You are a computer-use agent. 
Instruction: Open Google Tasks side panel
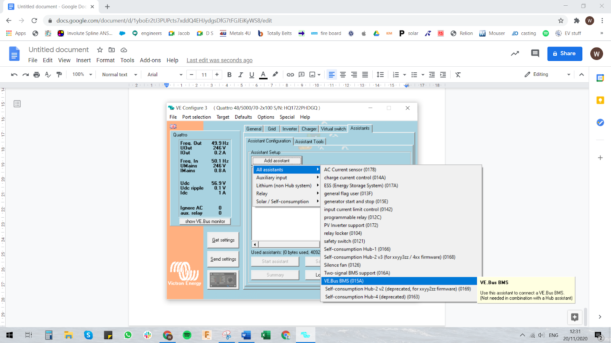(600, 122)
